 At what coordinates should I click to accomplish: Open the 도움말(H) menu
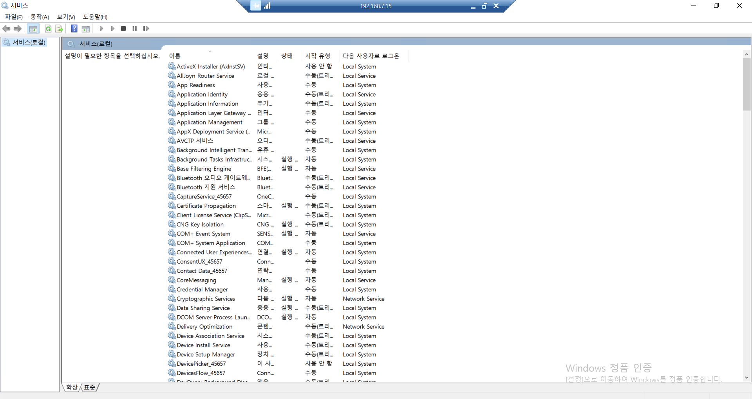pyautogui.click(x=95, y=17)
